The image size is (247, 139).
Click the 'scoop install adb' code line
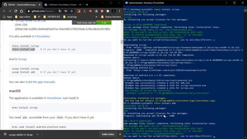(24, 72)
